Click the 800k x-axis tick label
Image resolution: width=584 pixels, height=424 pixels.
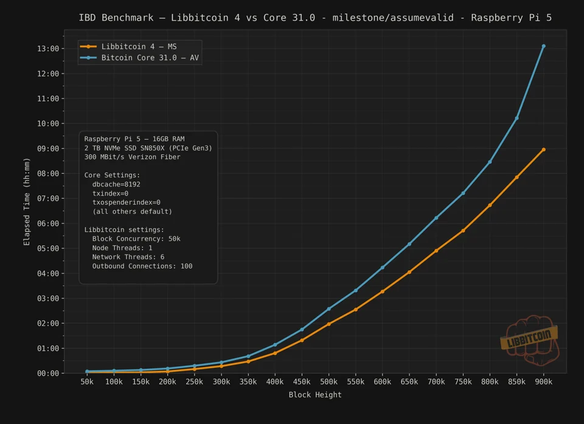pyautogui.click(x=490, y=382)
